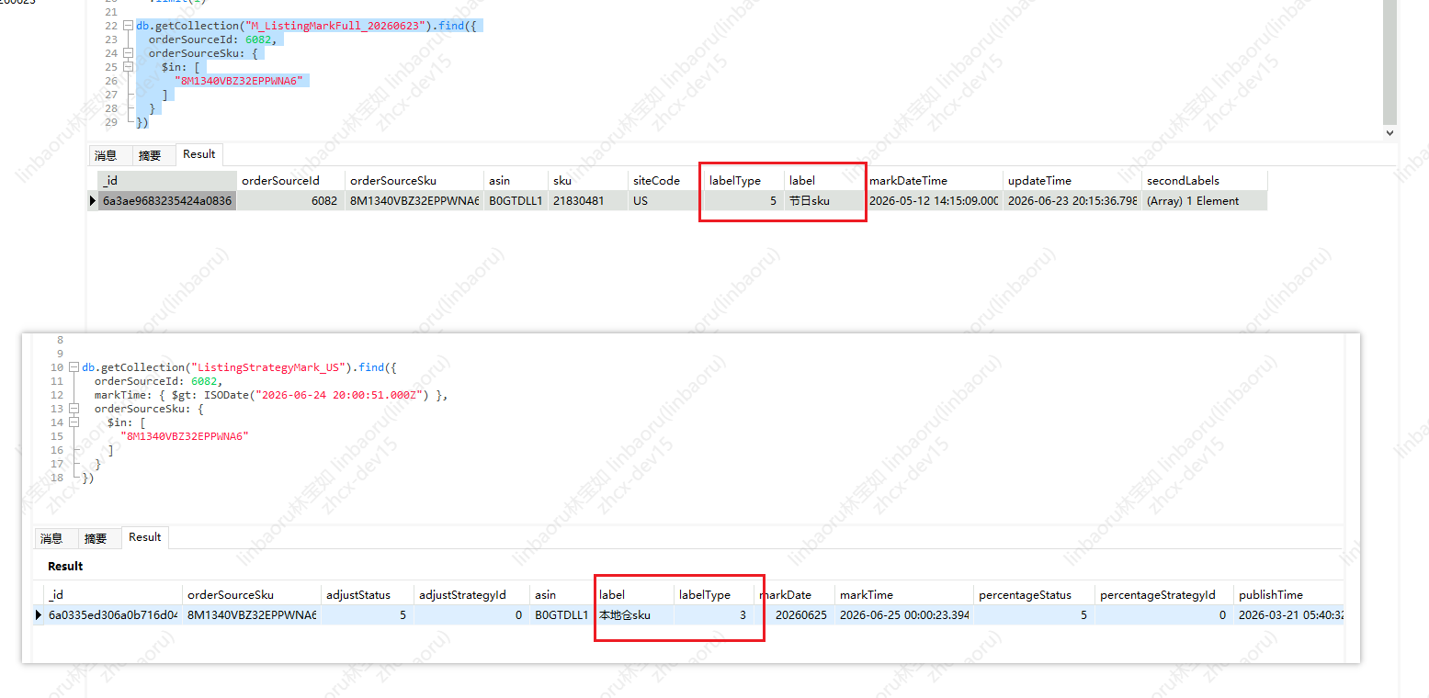Screen dimensions: 1429x698
Task: Select the _id cell 6a0335ed306a0b716d04
Action: (x=113, y=615)
